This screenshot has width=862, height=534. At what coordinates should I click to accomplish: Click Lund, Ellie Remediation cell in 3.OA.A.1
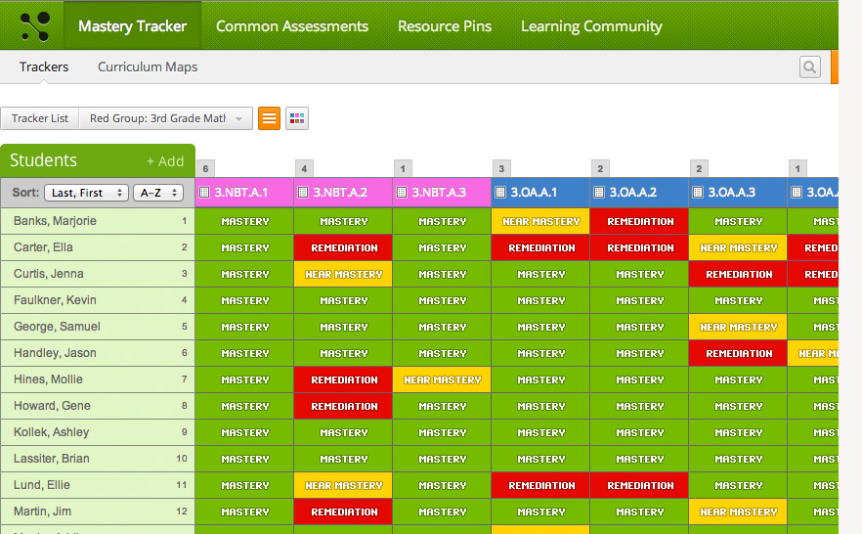tap(540, 485)
